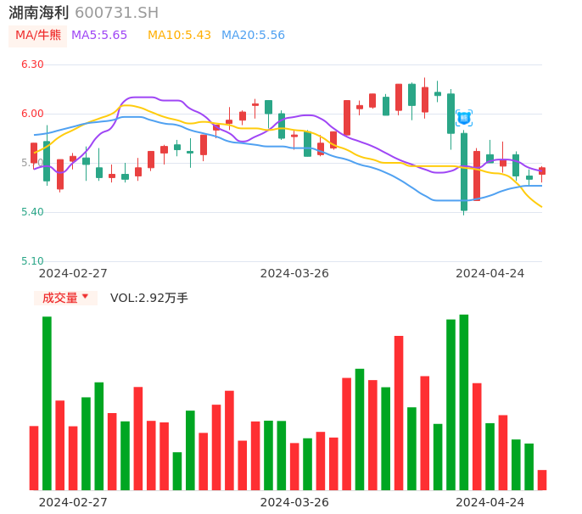Click the 5.40 price axis label
The height and width of the screenshot is (514, 582).
pos(32,212)
